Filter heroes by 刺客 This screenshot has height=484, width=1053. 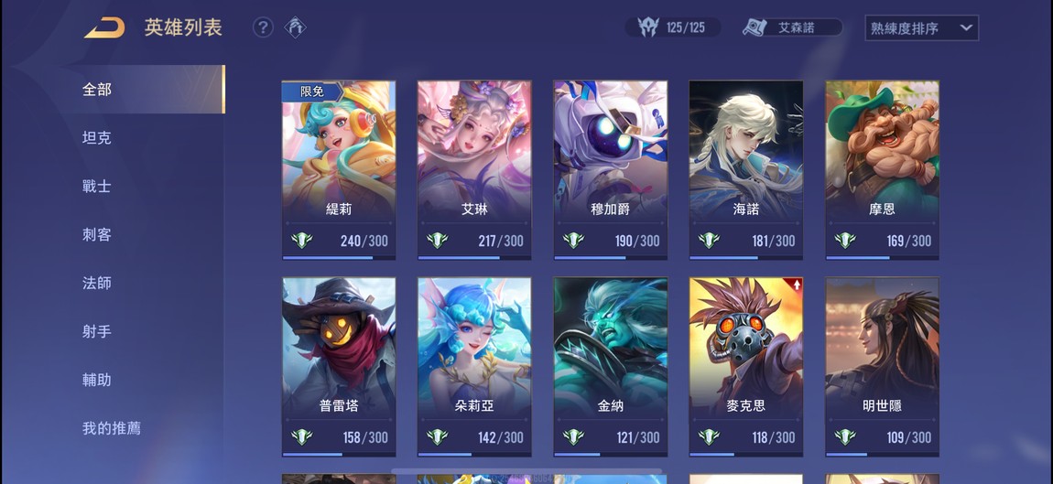pyautogui.click(x=97, y=234)
